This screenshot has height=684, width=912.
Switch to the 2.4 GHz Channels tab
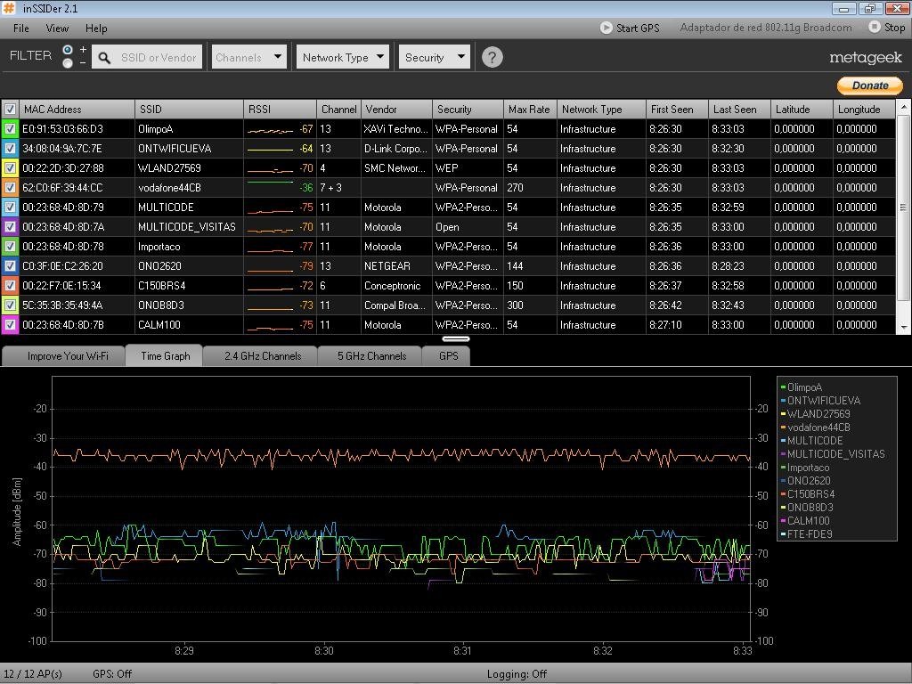[263, 356]
